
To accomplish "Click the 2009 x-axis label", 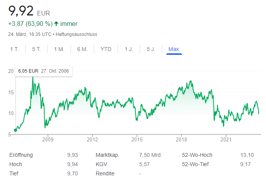I will (47, 140).
